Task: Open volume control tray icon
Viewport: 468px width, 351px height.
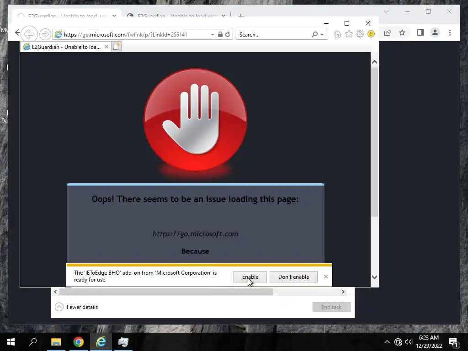Action: (409, 342)
